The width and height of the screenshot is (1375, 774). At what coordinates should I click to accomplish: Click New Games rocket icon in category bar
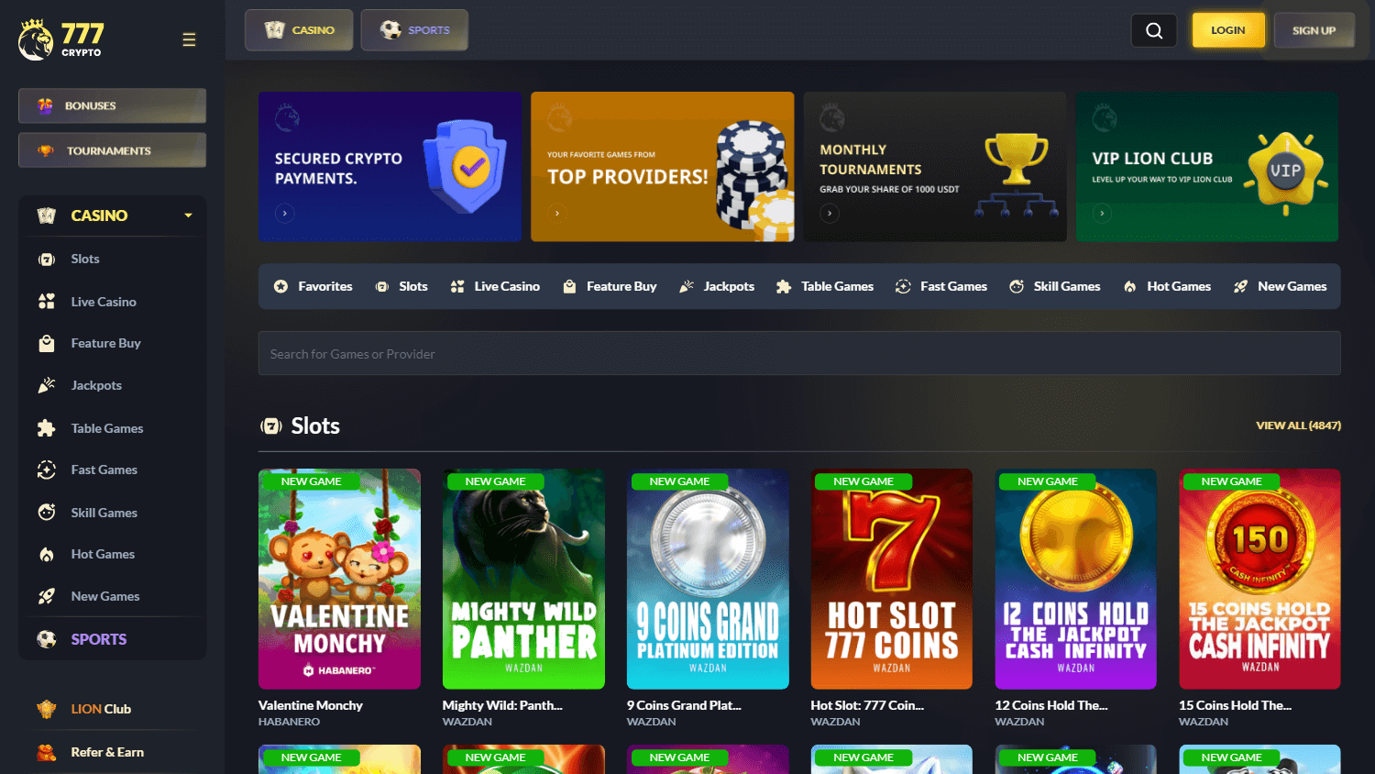[1241, 287]
